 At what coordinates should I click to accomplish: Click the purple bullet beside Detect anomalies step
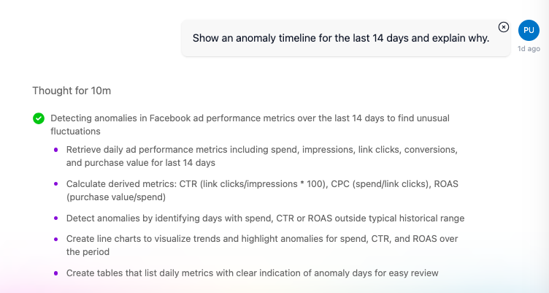pos(55,218)
